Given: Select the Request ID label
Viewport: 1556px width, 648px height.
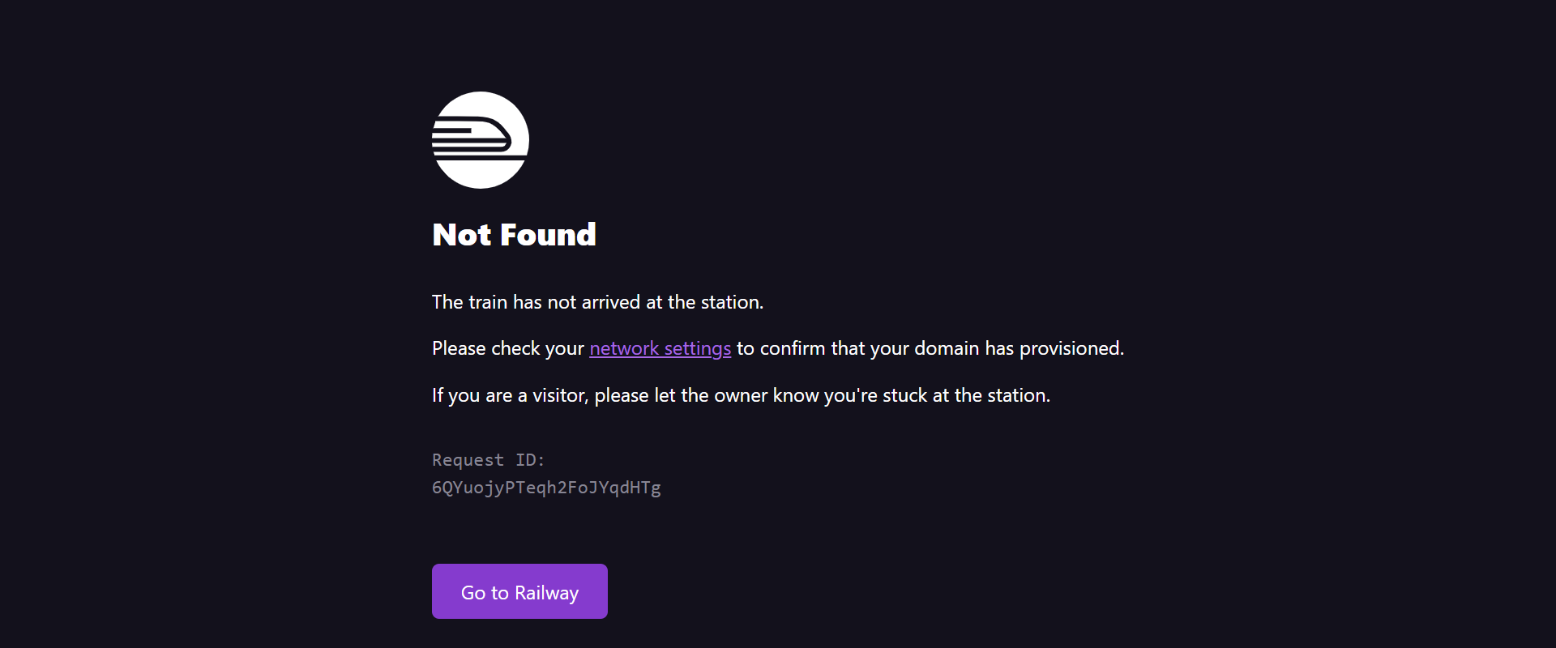Looking at the screenshot, I should tap(488, 460).
